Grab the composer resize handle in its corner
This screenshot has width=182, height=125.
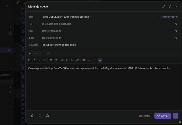point(180,122)
